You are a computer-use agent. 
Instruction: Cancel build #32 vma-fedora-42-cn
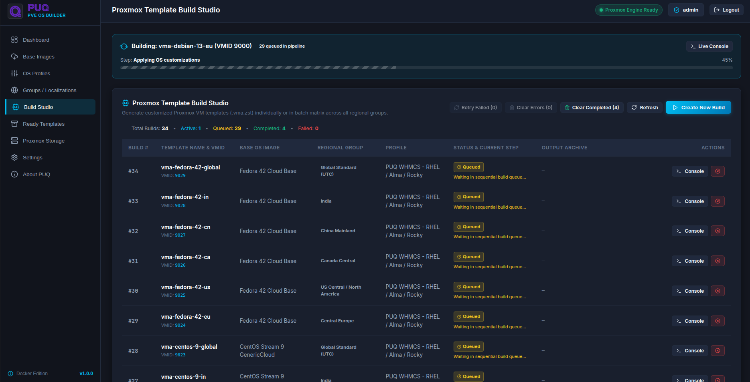[x=718, y=231]
